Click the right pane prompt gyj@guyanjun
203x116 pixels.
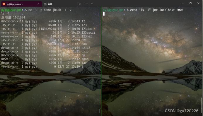coord(113,10)
